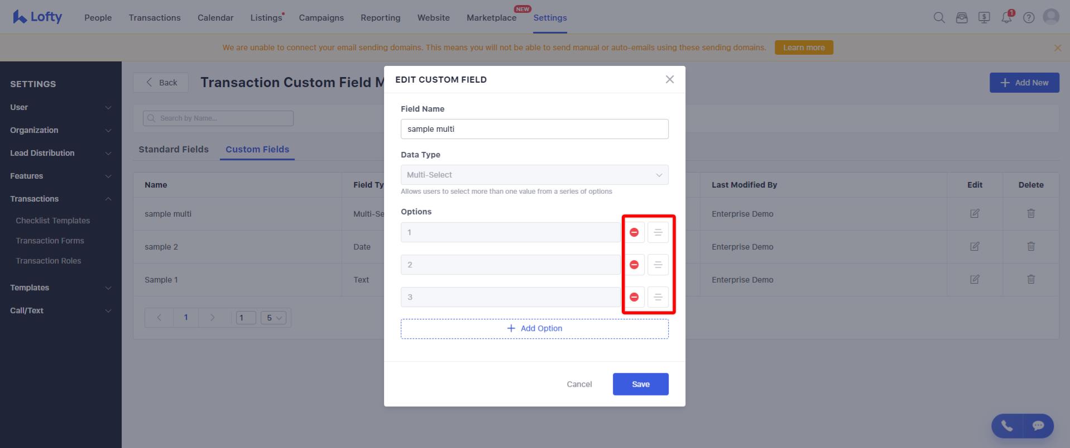Open the help question mark icon

coord(1029,18)
